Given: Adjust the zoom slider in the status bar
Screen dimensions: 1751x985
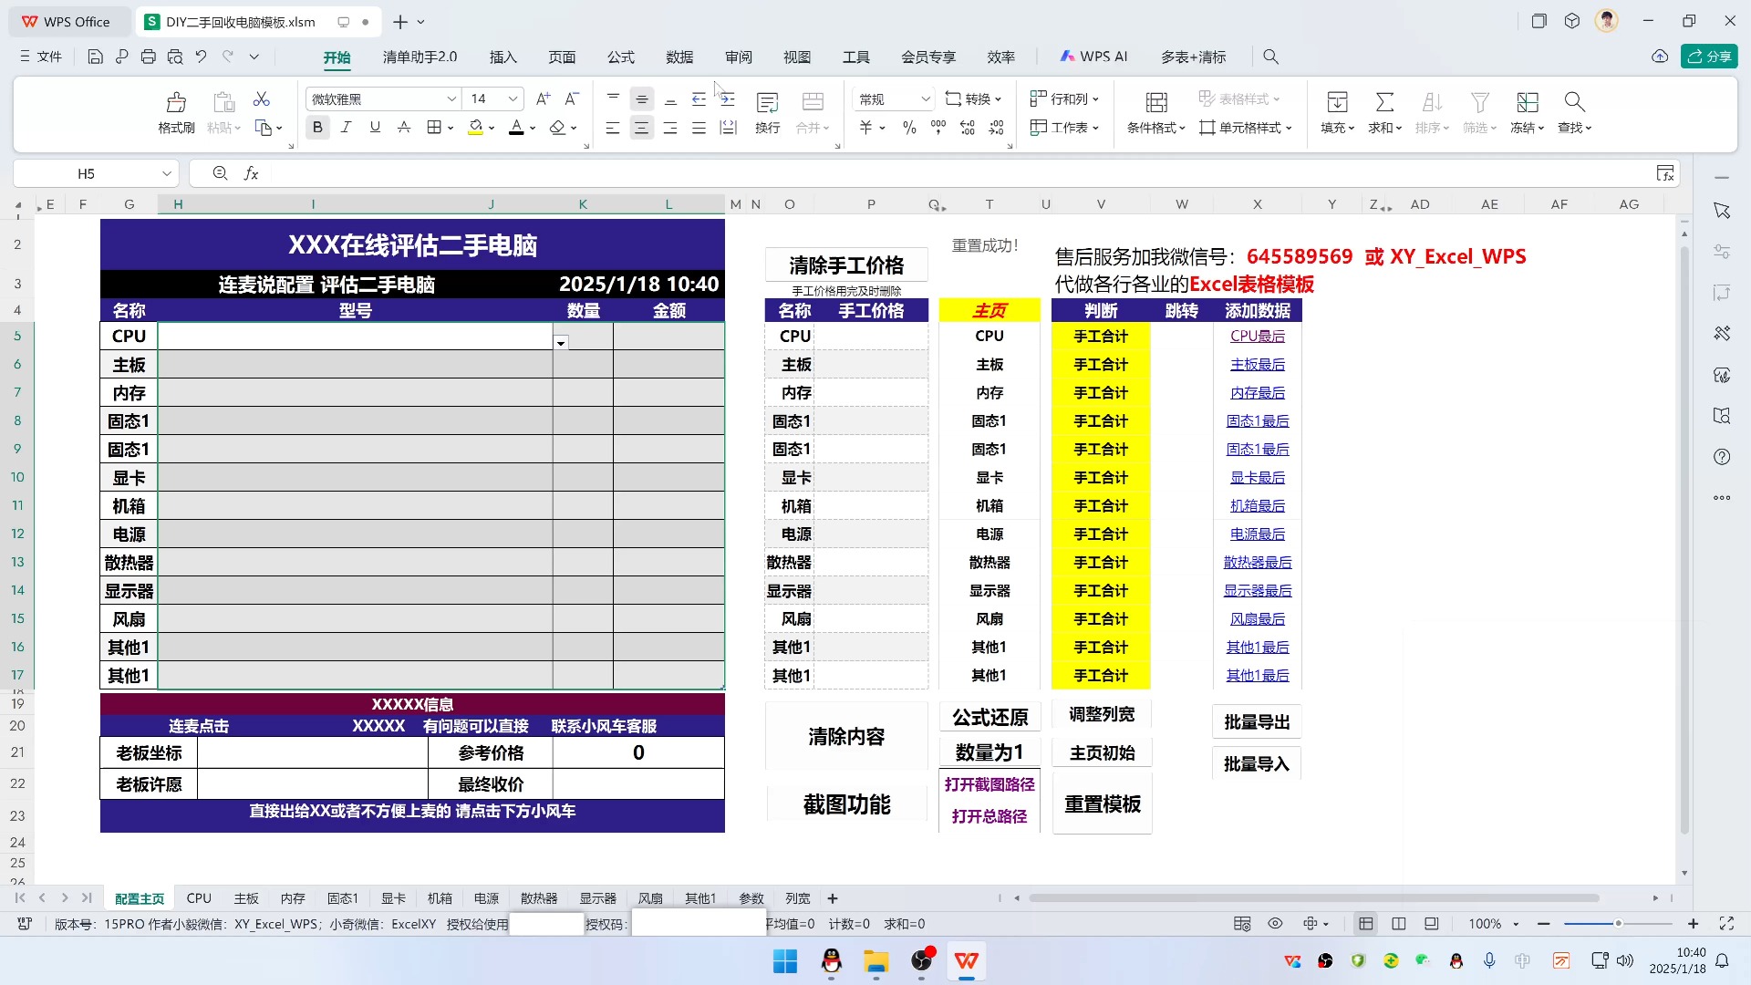Looking at the screenshot, I should (x=1619, y=924).
